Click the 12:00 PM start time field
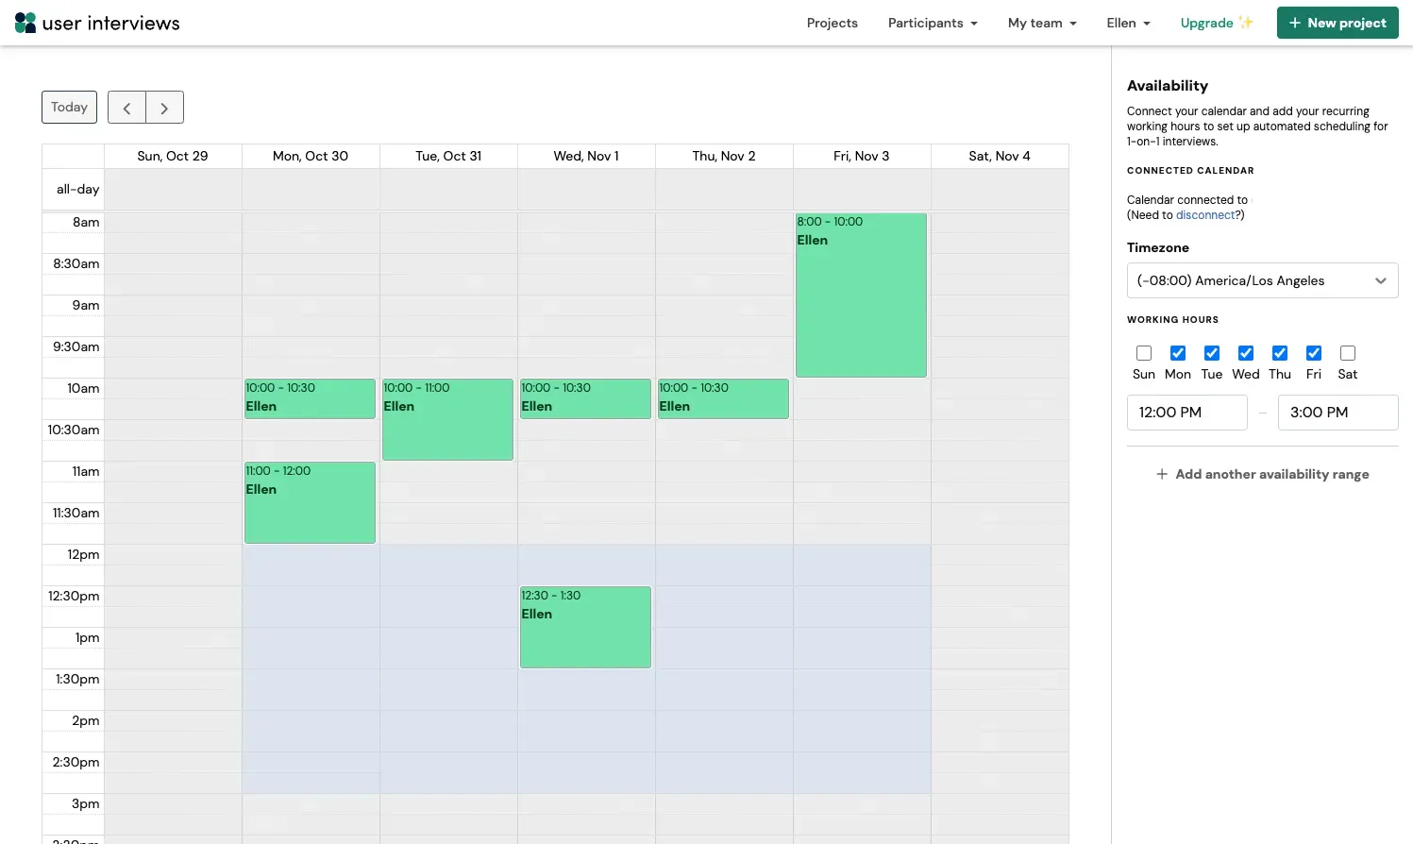Image resolution: width=1413 pixels, height=844 pixels. pos(1186,412)
